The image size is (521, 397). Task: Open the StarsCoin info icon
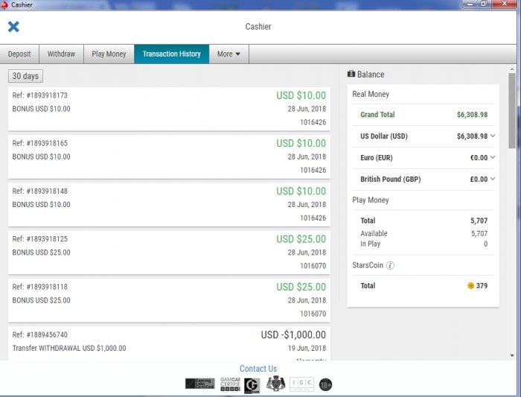tap(391, 265)
